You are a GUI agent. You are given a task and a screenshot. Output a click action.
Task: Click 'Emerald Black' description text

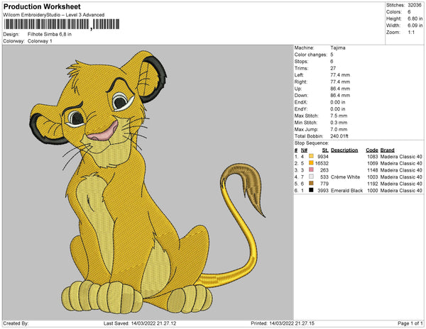click(346, 191)
